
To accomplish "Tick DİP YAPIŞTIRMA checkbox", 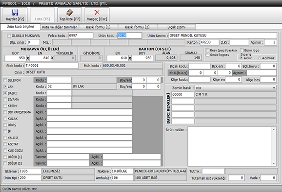I will click(x=5, y=112).
